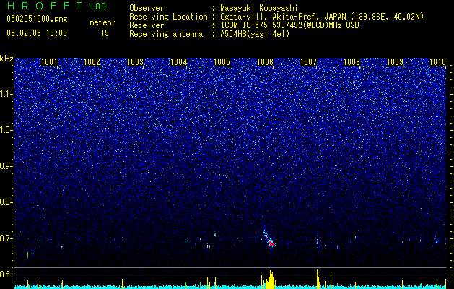This screenshot has height=289, width=454.
Task: Click time marker 1010
Action: [438, 62]
